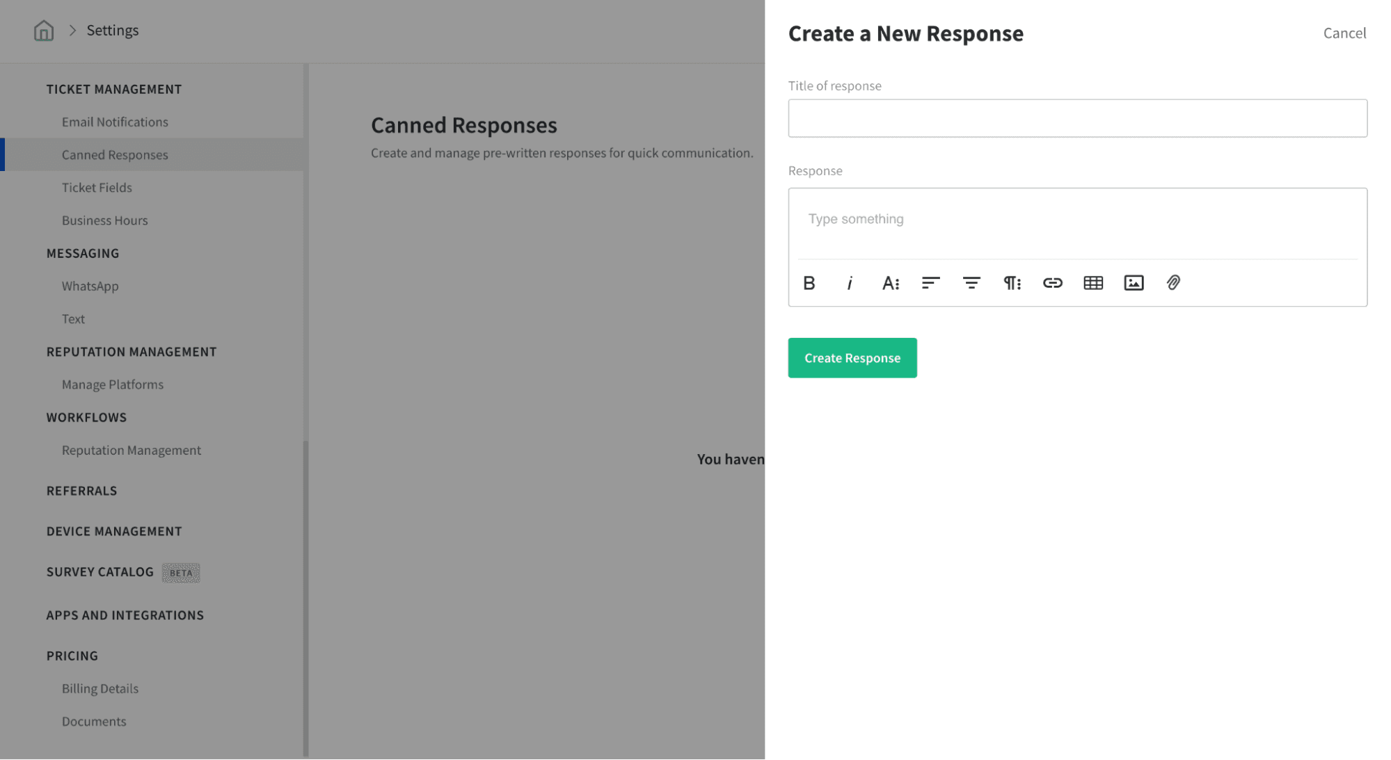Screen dimensions: 1391x760
Task: Expand the Referrals section
Action: [x=81, y=491]
